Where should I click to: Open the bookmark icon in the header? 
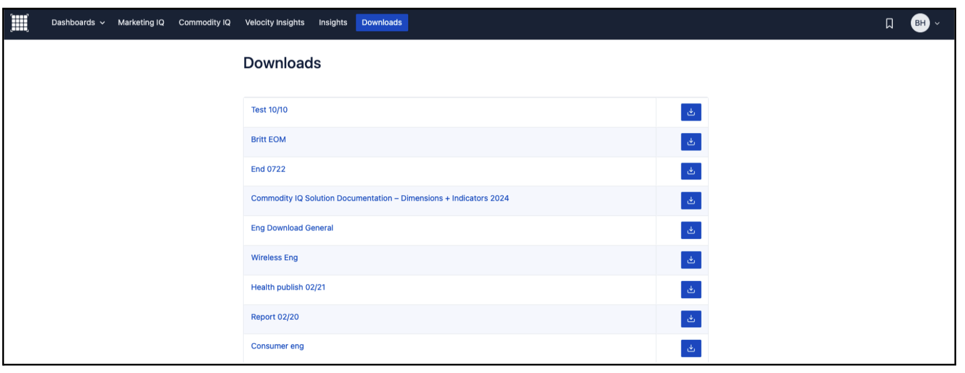point(889,23)
